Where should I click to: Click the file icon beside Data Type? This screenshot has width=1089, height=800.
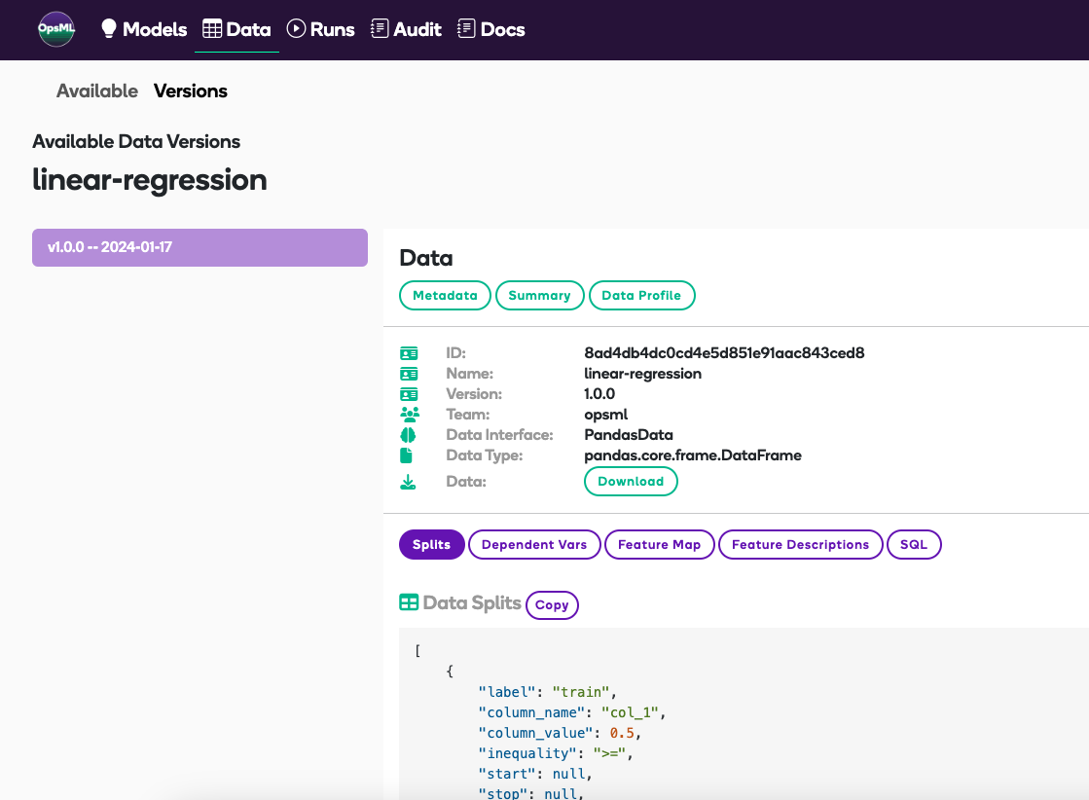click(x=406, y=455)
